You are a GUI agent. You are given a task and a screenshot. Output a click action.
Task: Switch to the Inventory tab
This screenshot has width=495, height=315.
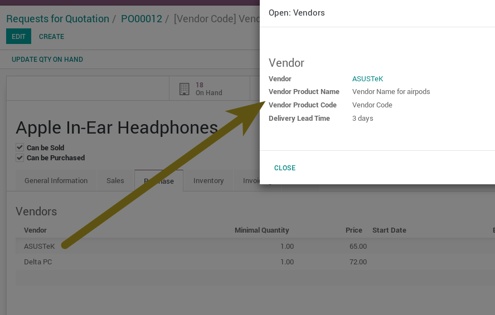pos(208,181)
